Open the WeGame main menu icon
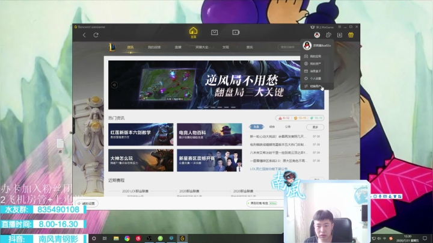 pos(340,27)
